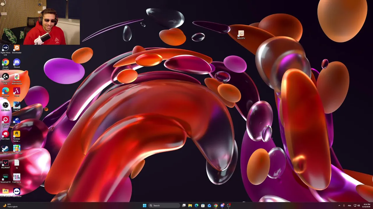373x209 pixels.
Task: Open Microsoft Edge from the taskbar
Action: [196, 206]
